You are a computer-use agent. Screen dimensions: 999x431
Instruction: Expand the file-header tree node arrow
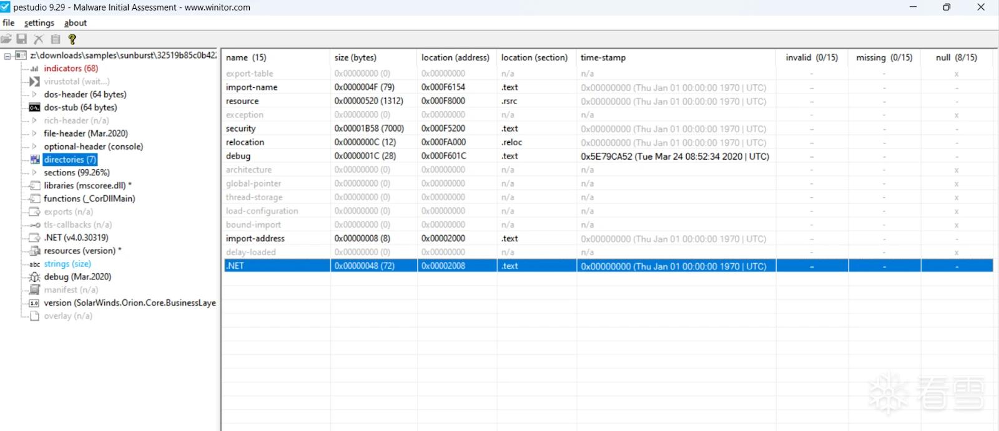34,133
